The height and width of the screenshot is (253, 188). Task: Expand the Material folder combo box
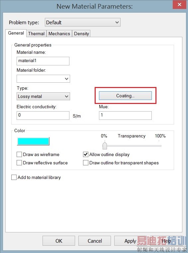[43, 79]
